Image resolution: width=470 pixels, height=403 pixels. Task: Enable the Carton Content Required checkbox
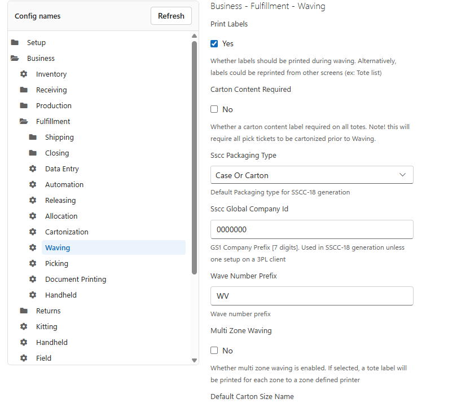point(214,109)
